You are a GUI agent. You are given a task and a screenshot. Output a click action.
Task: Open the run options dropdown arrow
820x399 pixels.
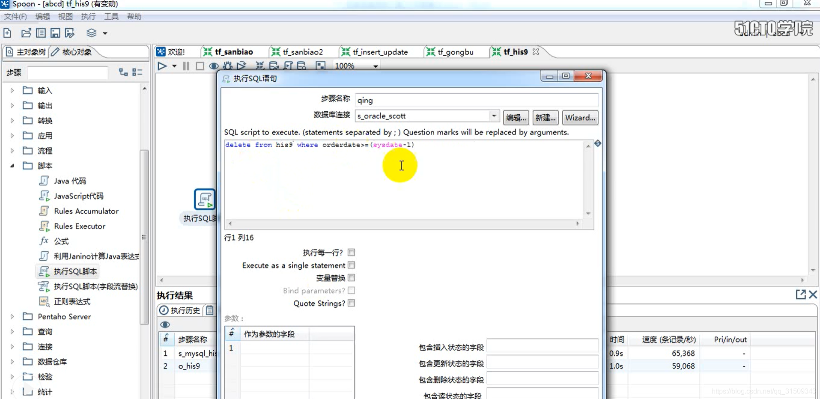174,66
